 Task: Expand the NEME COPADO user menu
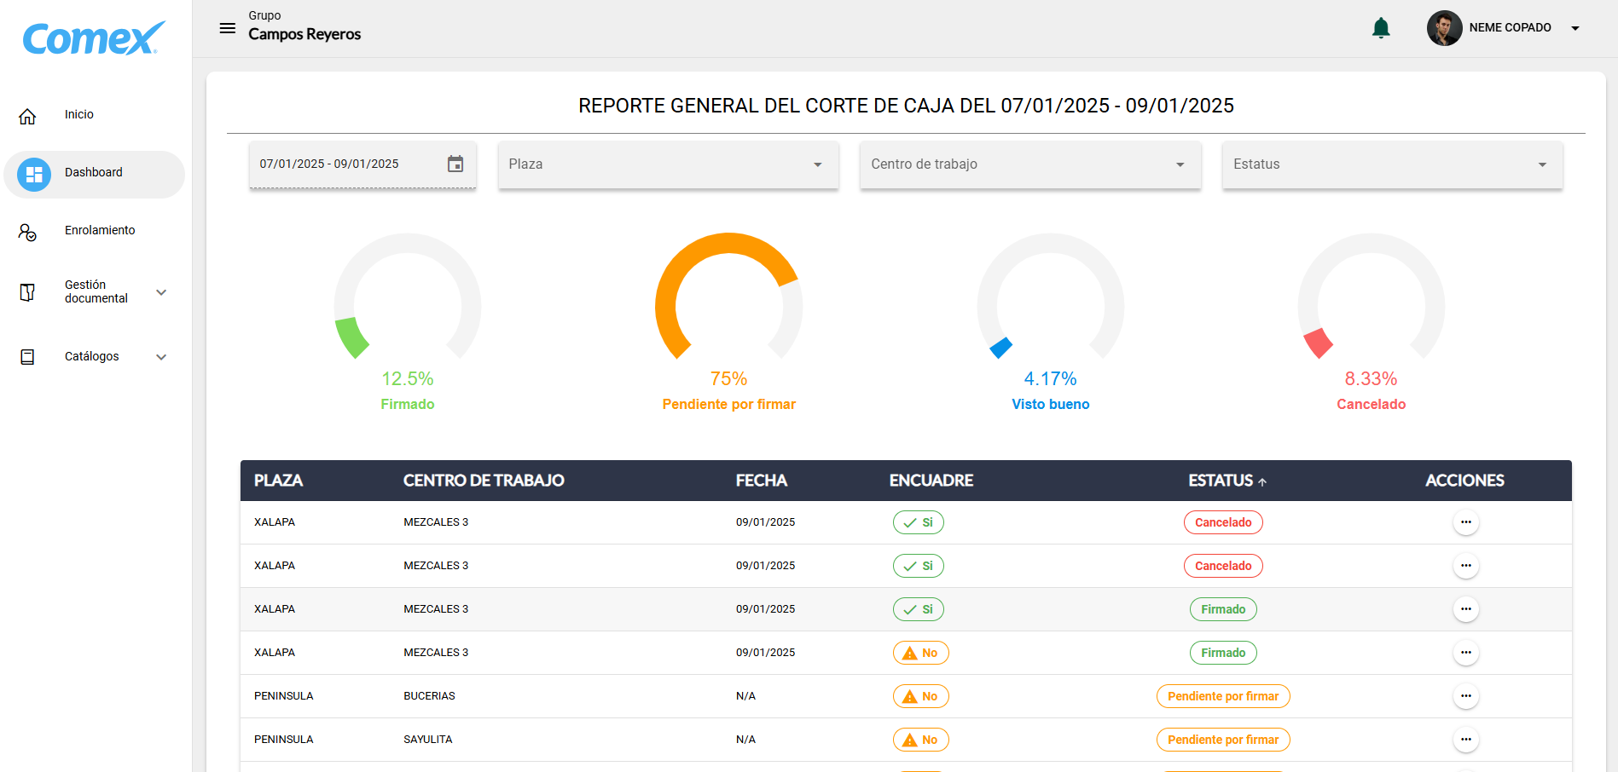click(x=1575, y=28)
